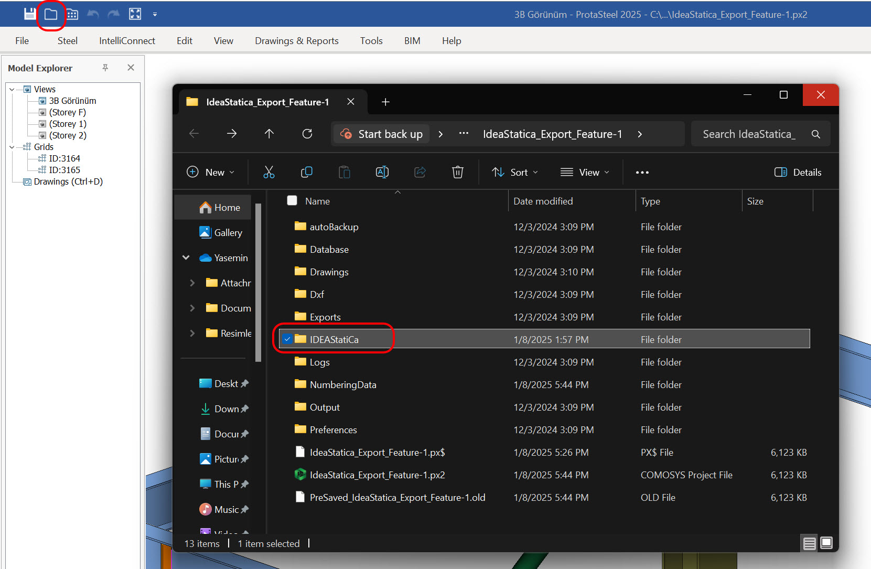Open the Drawings & Reports menu
Screen dimensions: 871x569
(297, 41)
